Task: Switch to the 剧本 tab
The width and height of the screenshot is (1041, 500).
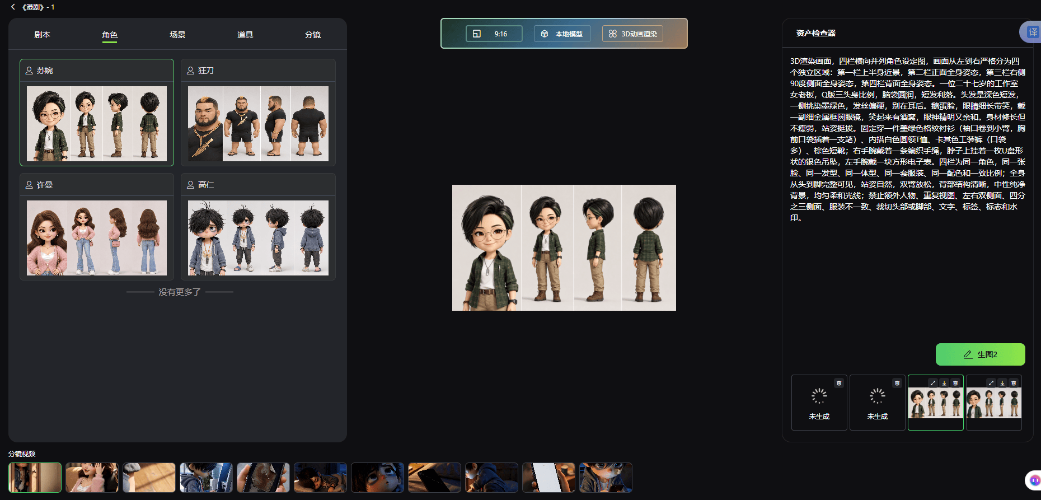Action: click(x=42, y=35)
